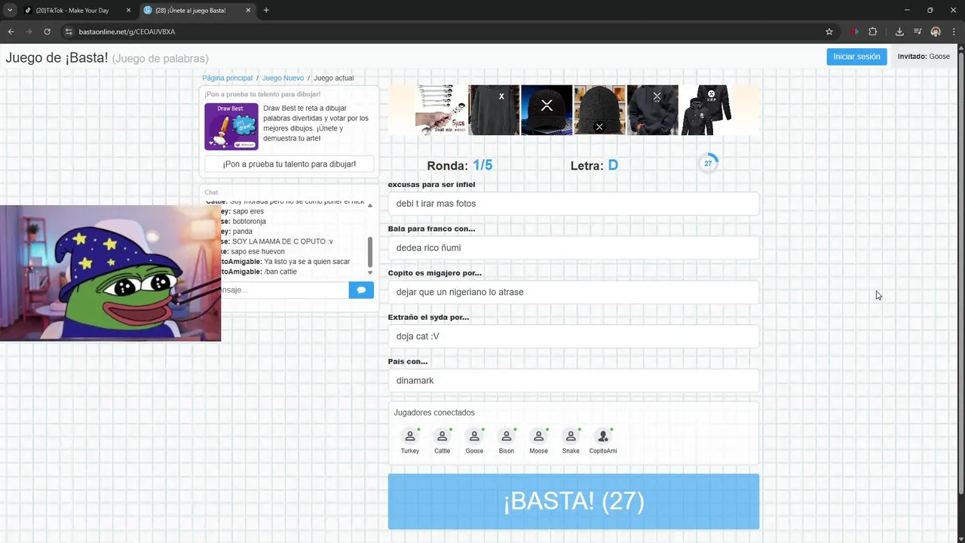Open the XRP hoodie ad thumbnail

pyautogui.click(x=706, y=110)
